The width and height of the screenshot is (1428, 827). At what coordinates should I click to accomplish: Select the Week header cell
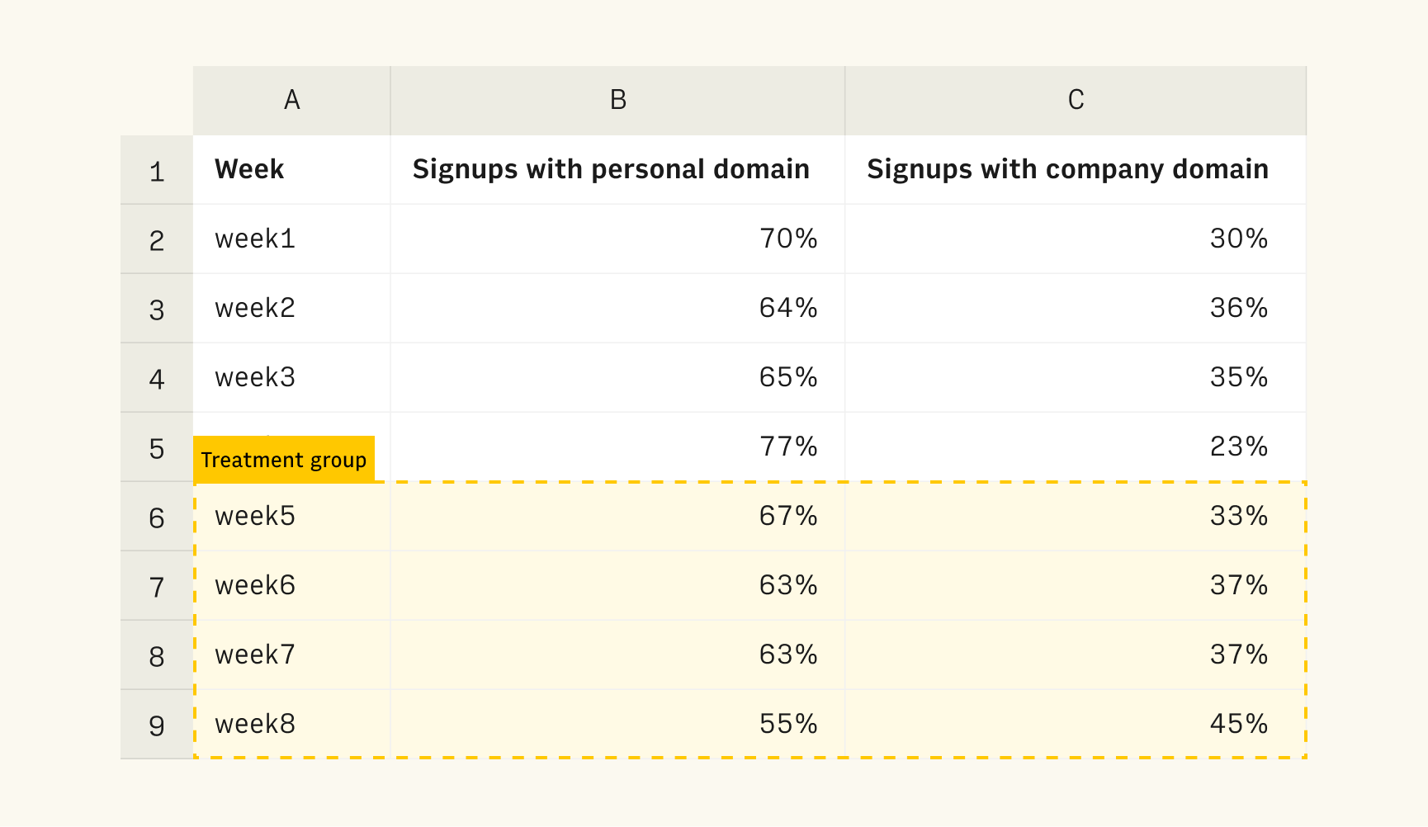click(291, 170)
